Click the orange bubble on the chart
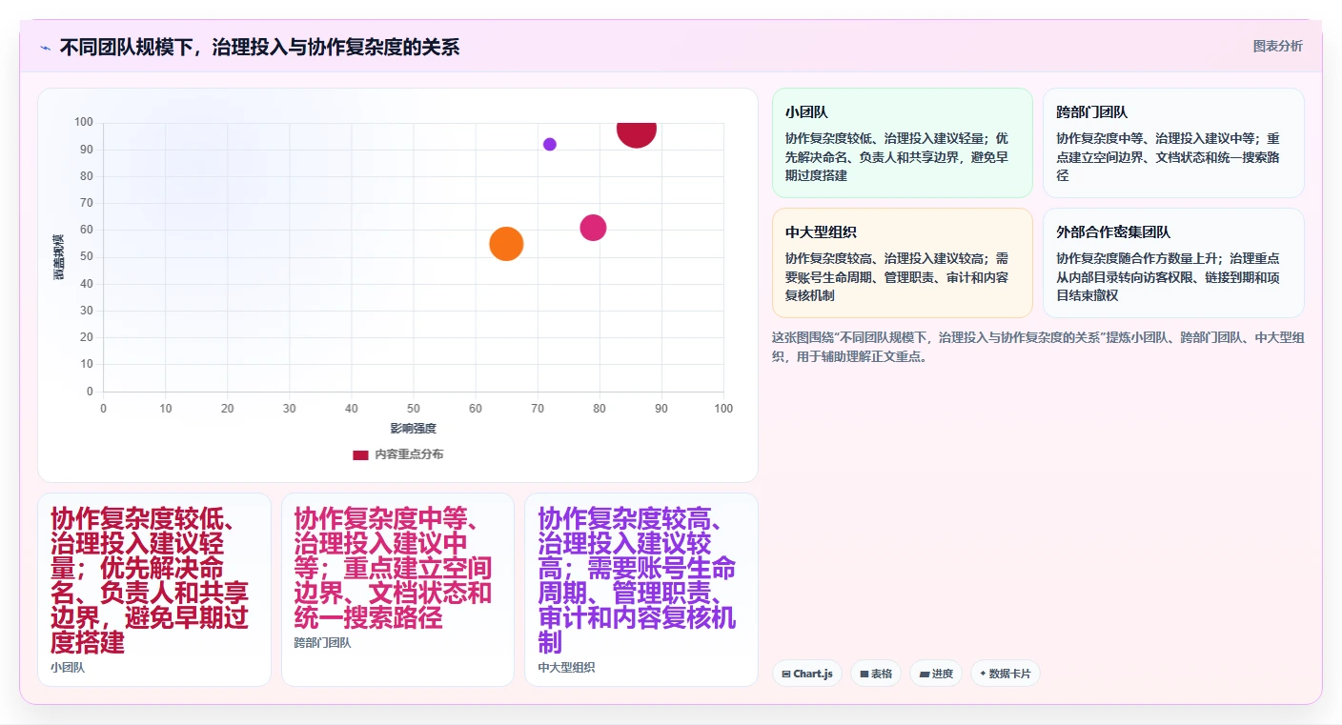The width and height of the screenshot is (1342, 725). click(506, 244)
